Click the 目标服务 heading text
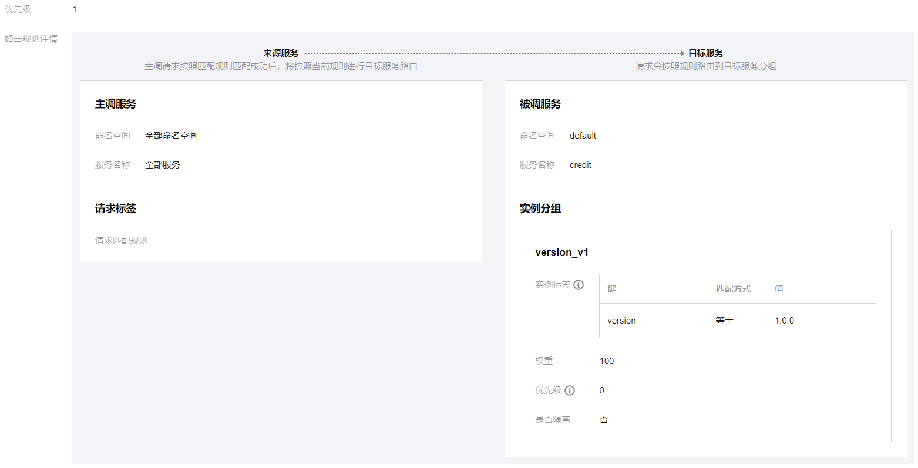This screenshot has height=468, width=918. click(706, 53)
